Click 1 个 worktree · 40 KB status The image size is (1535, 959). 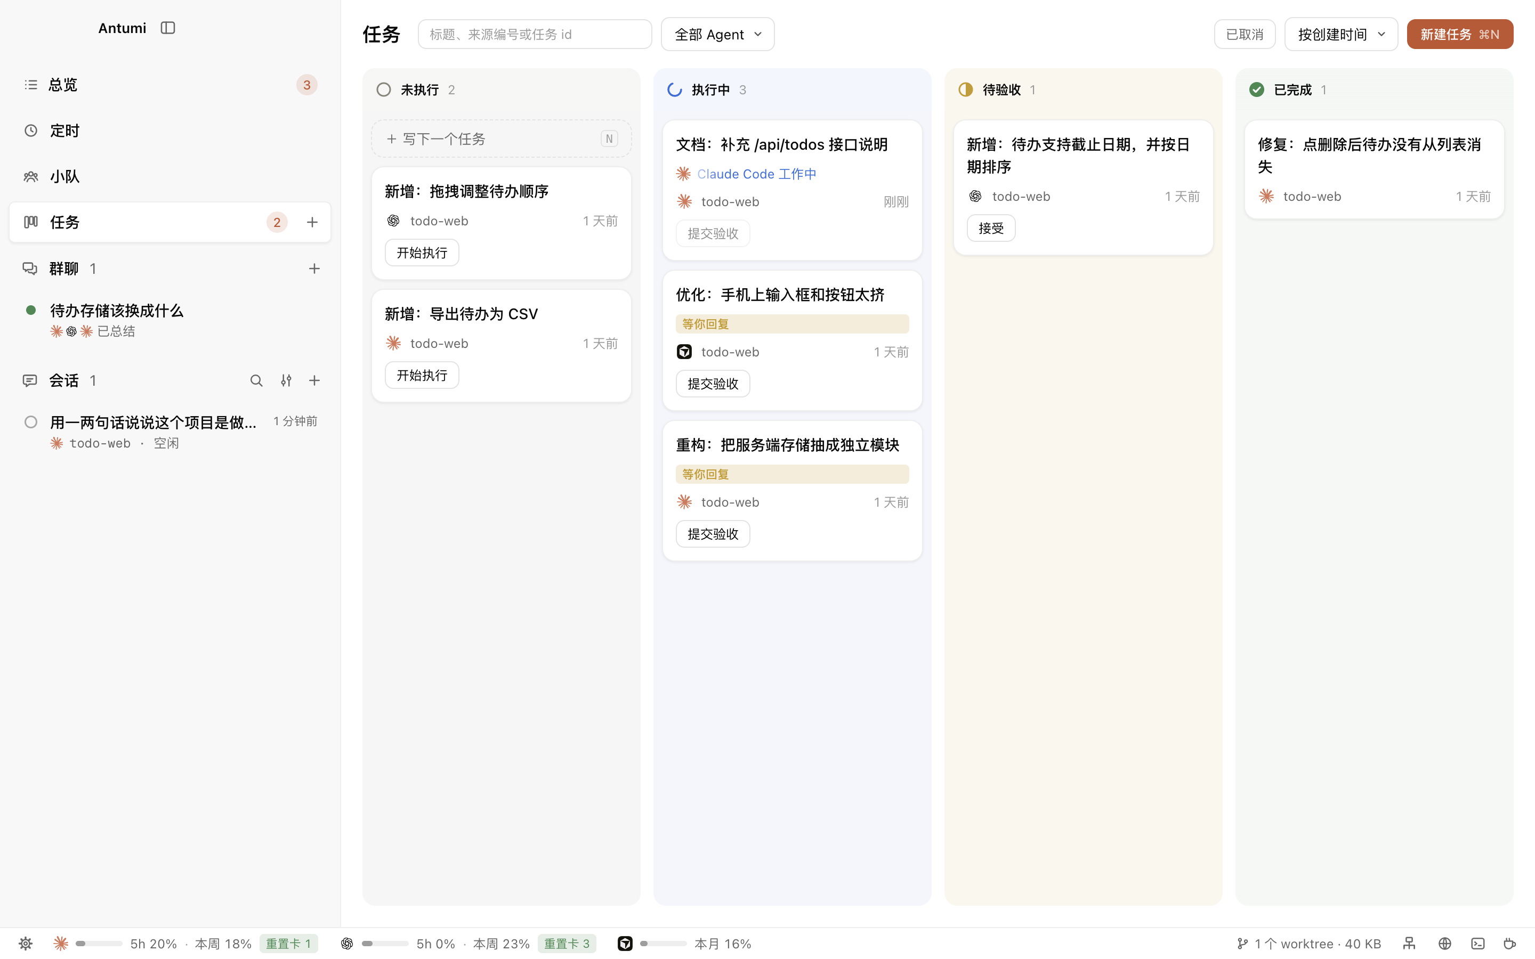1309,944
